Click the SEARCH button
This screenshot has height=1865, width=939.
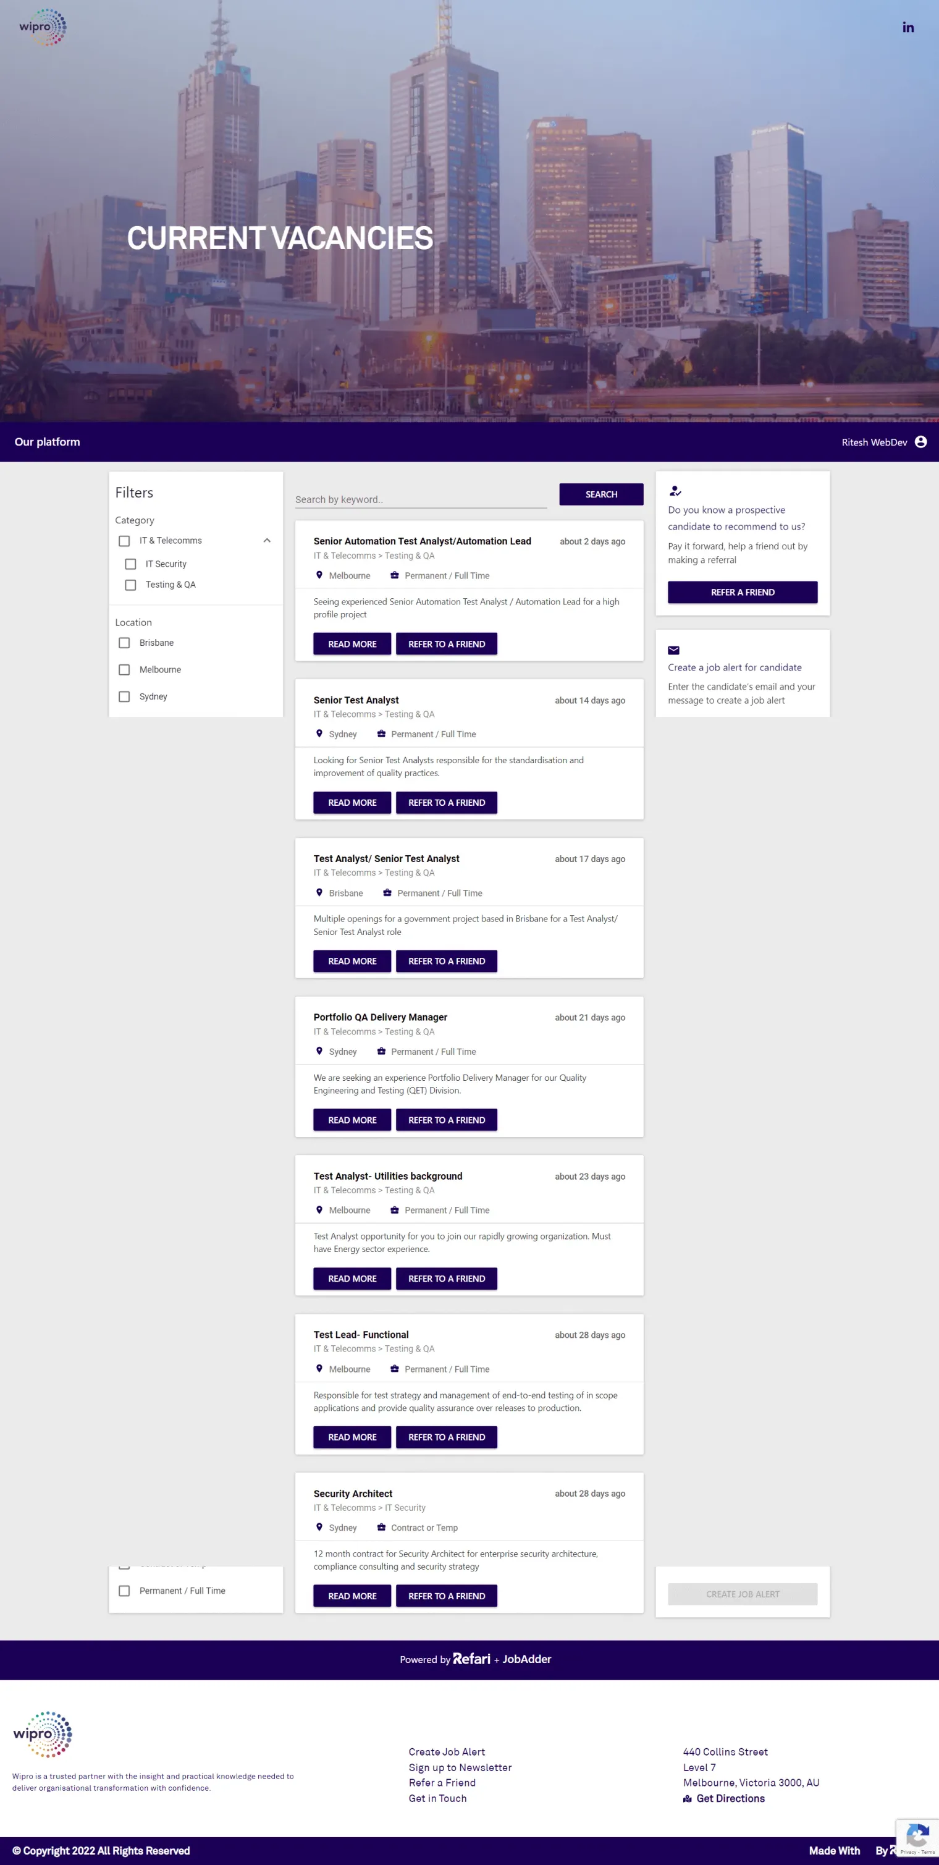tap(601, 494)
